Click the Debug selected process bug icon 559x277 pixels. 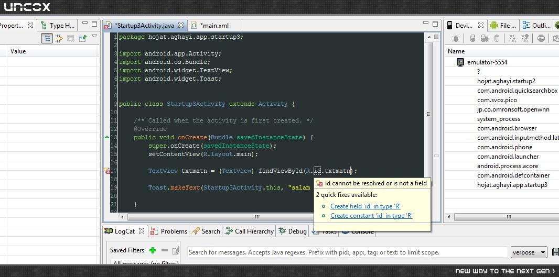456,38
